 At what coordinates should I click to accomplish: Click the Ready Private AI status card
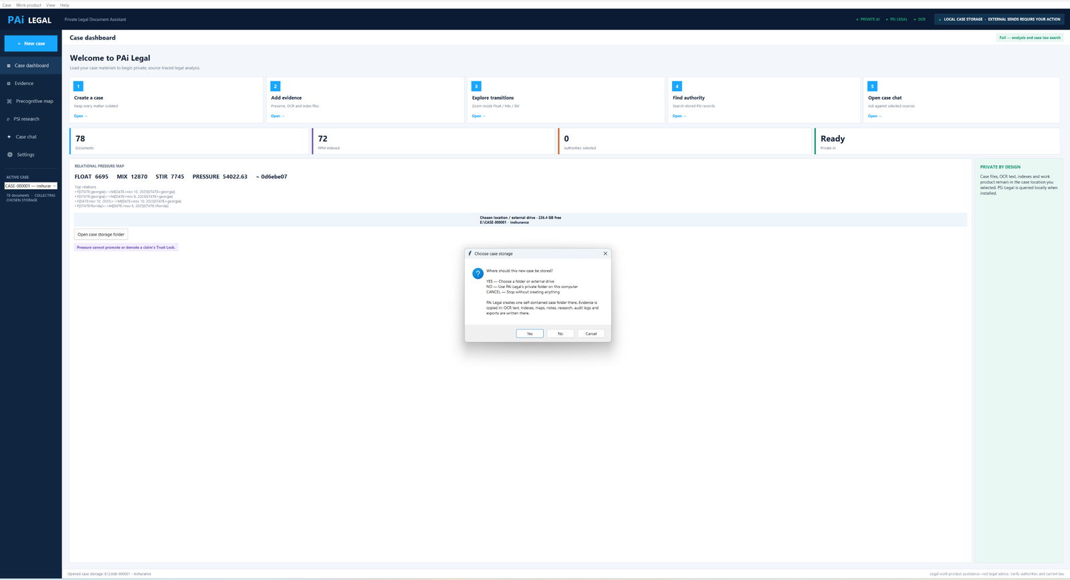pos(937,142)
